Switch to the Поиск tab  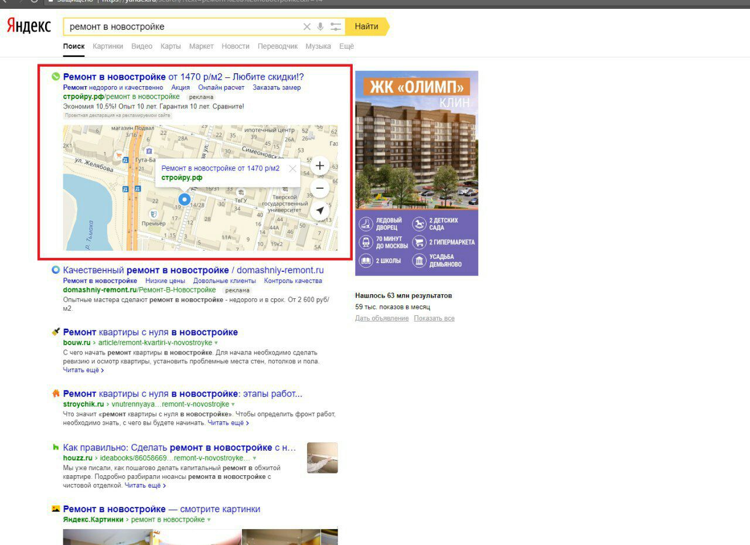(74, 46)
